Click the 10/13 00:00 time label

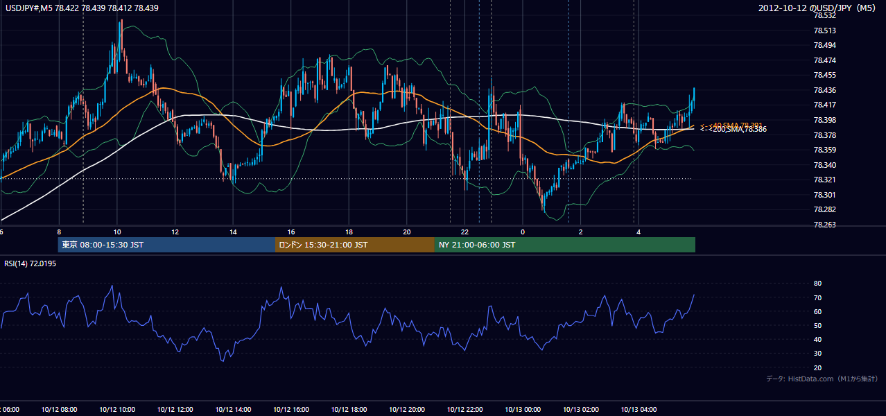click(523, 410)
